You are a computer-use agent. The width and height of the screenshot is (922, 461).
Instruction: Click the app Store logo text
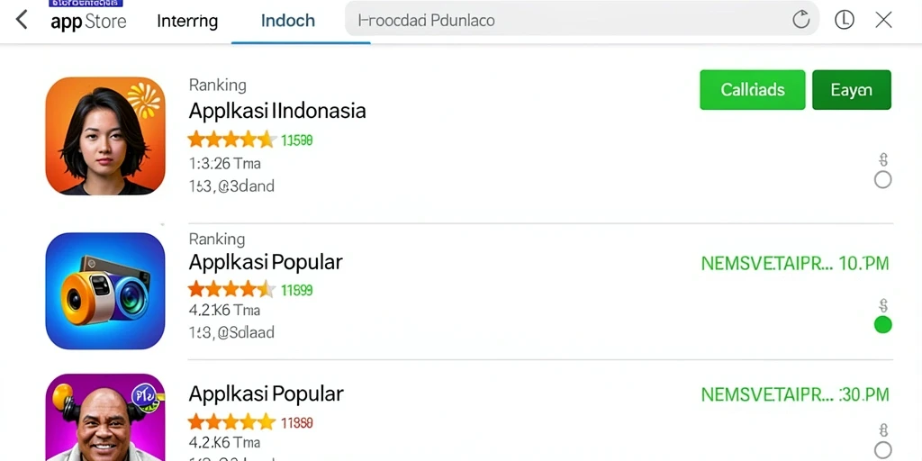[x=88, y=22]
